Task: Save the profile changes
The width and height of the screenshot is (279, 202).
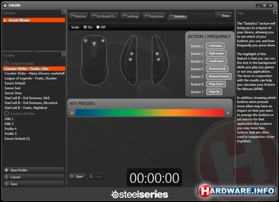Action: click(x=34, y=184)
